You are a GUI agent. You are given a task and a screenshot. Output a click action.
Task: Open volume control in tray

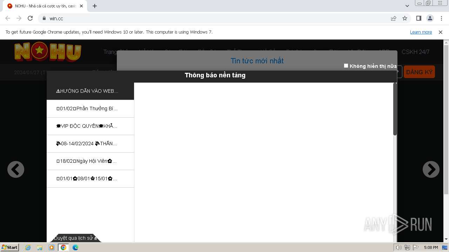399,247
